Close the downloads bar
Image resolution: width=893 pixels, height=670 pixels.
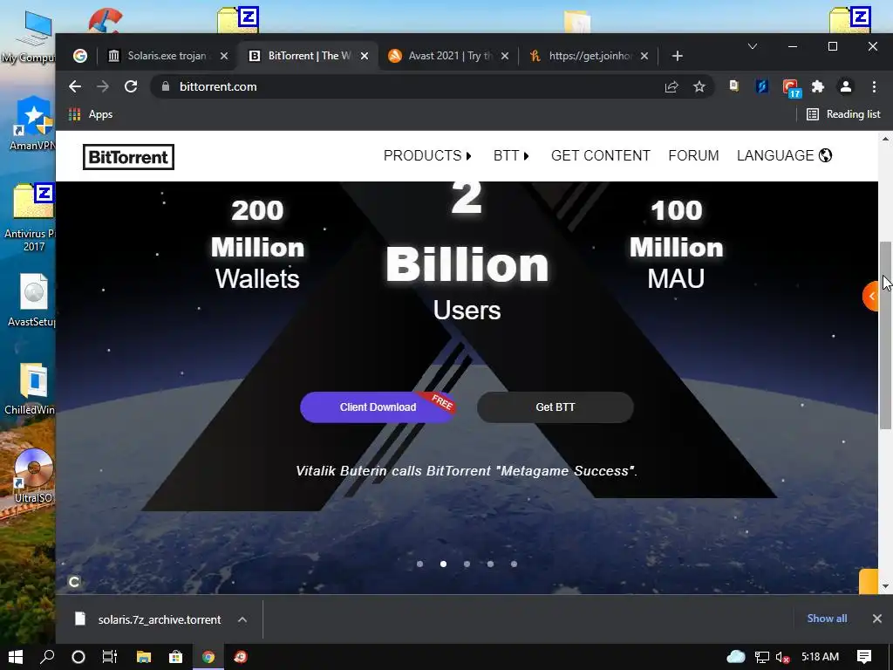pyautogui.click(x=877, y=619)
